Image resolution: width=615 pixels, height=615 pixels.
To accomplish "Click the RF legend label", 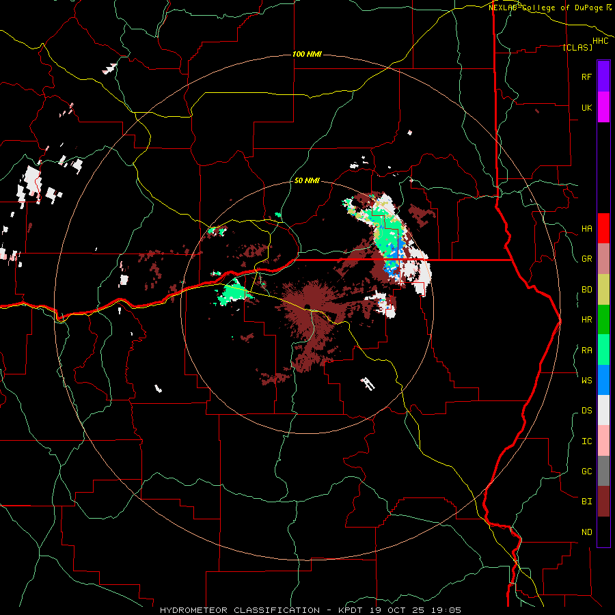I will tap(586, 77).
